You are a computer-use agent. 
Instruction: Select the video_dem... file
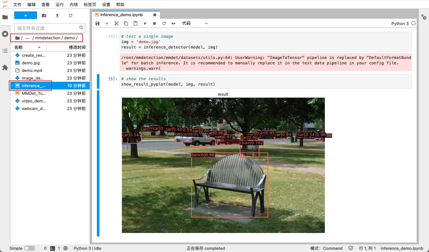tap(50, 101)
